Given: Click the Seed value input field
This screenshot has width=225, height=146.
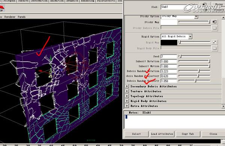Looking at the screenshot, I should pyautogui.click(x=169, y=56).
